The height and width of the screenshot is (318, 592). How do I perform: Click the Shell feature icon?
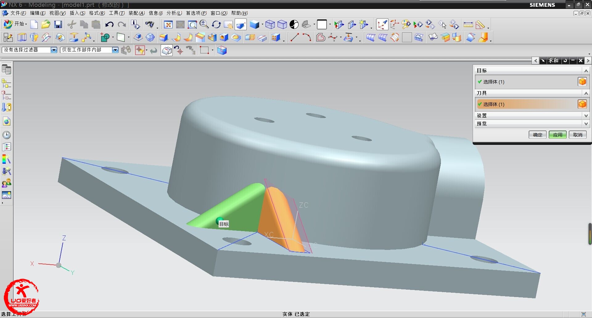(x=212, y=37)
